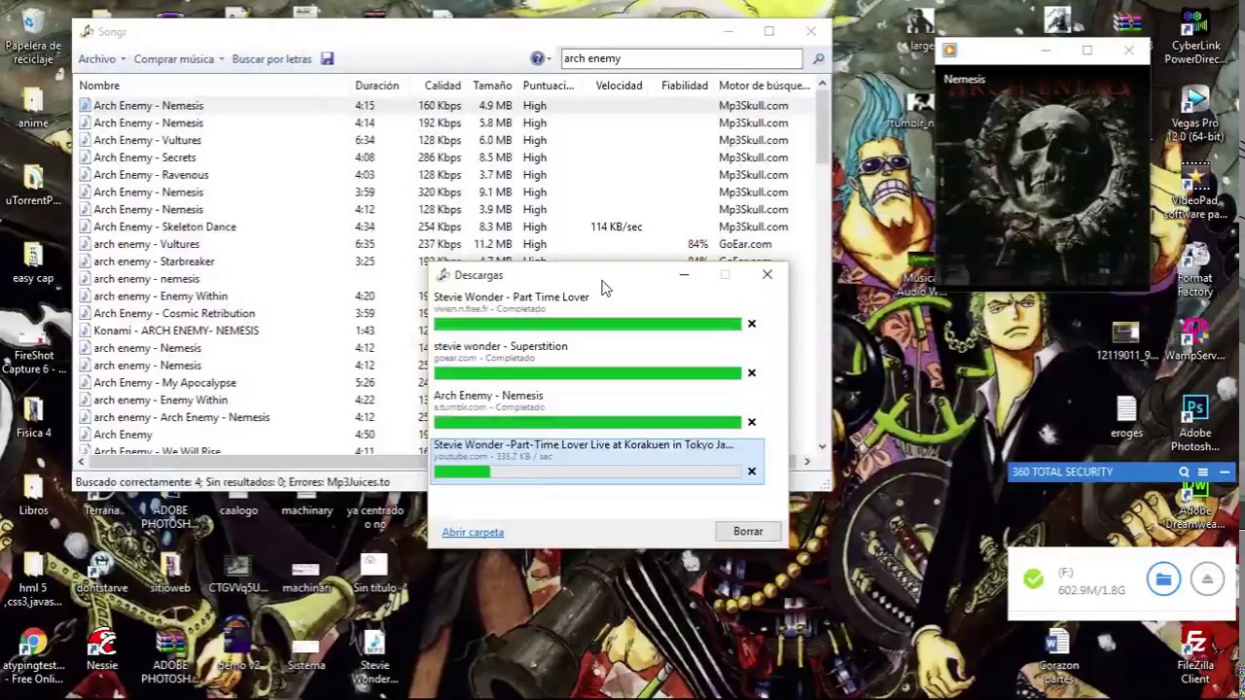The image size is (1245, 700).
Task: Select the FireShot Capture desktop icon
Action: 33,348
